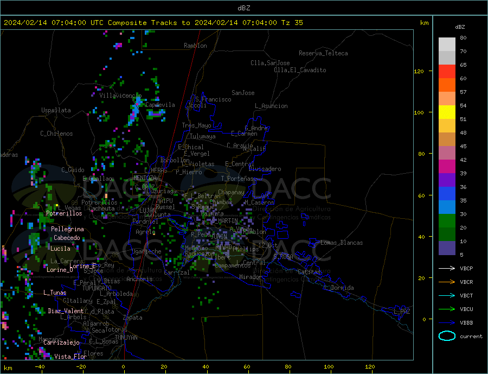The image size is (488, 374).
Task: Click the blue VBBB arrow legend icon
Action: coord(447,323)
